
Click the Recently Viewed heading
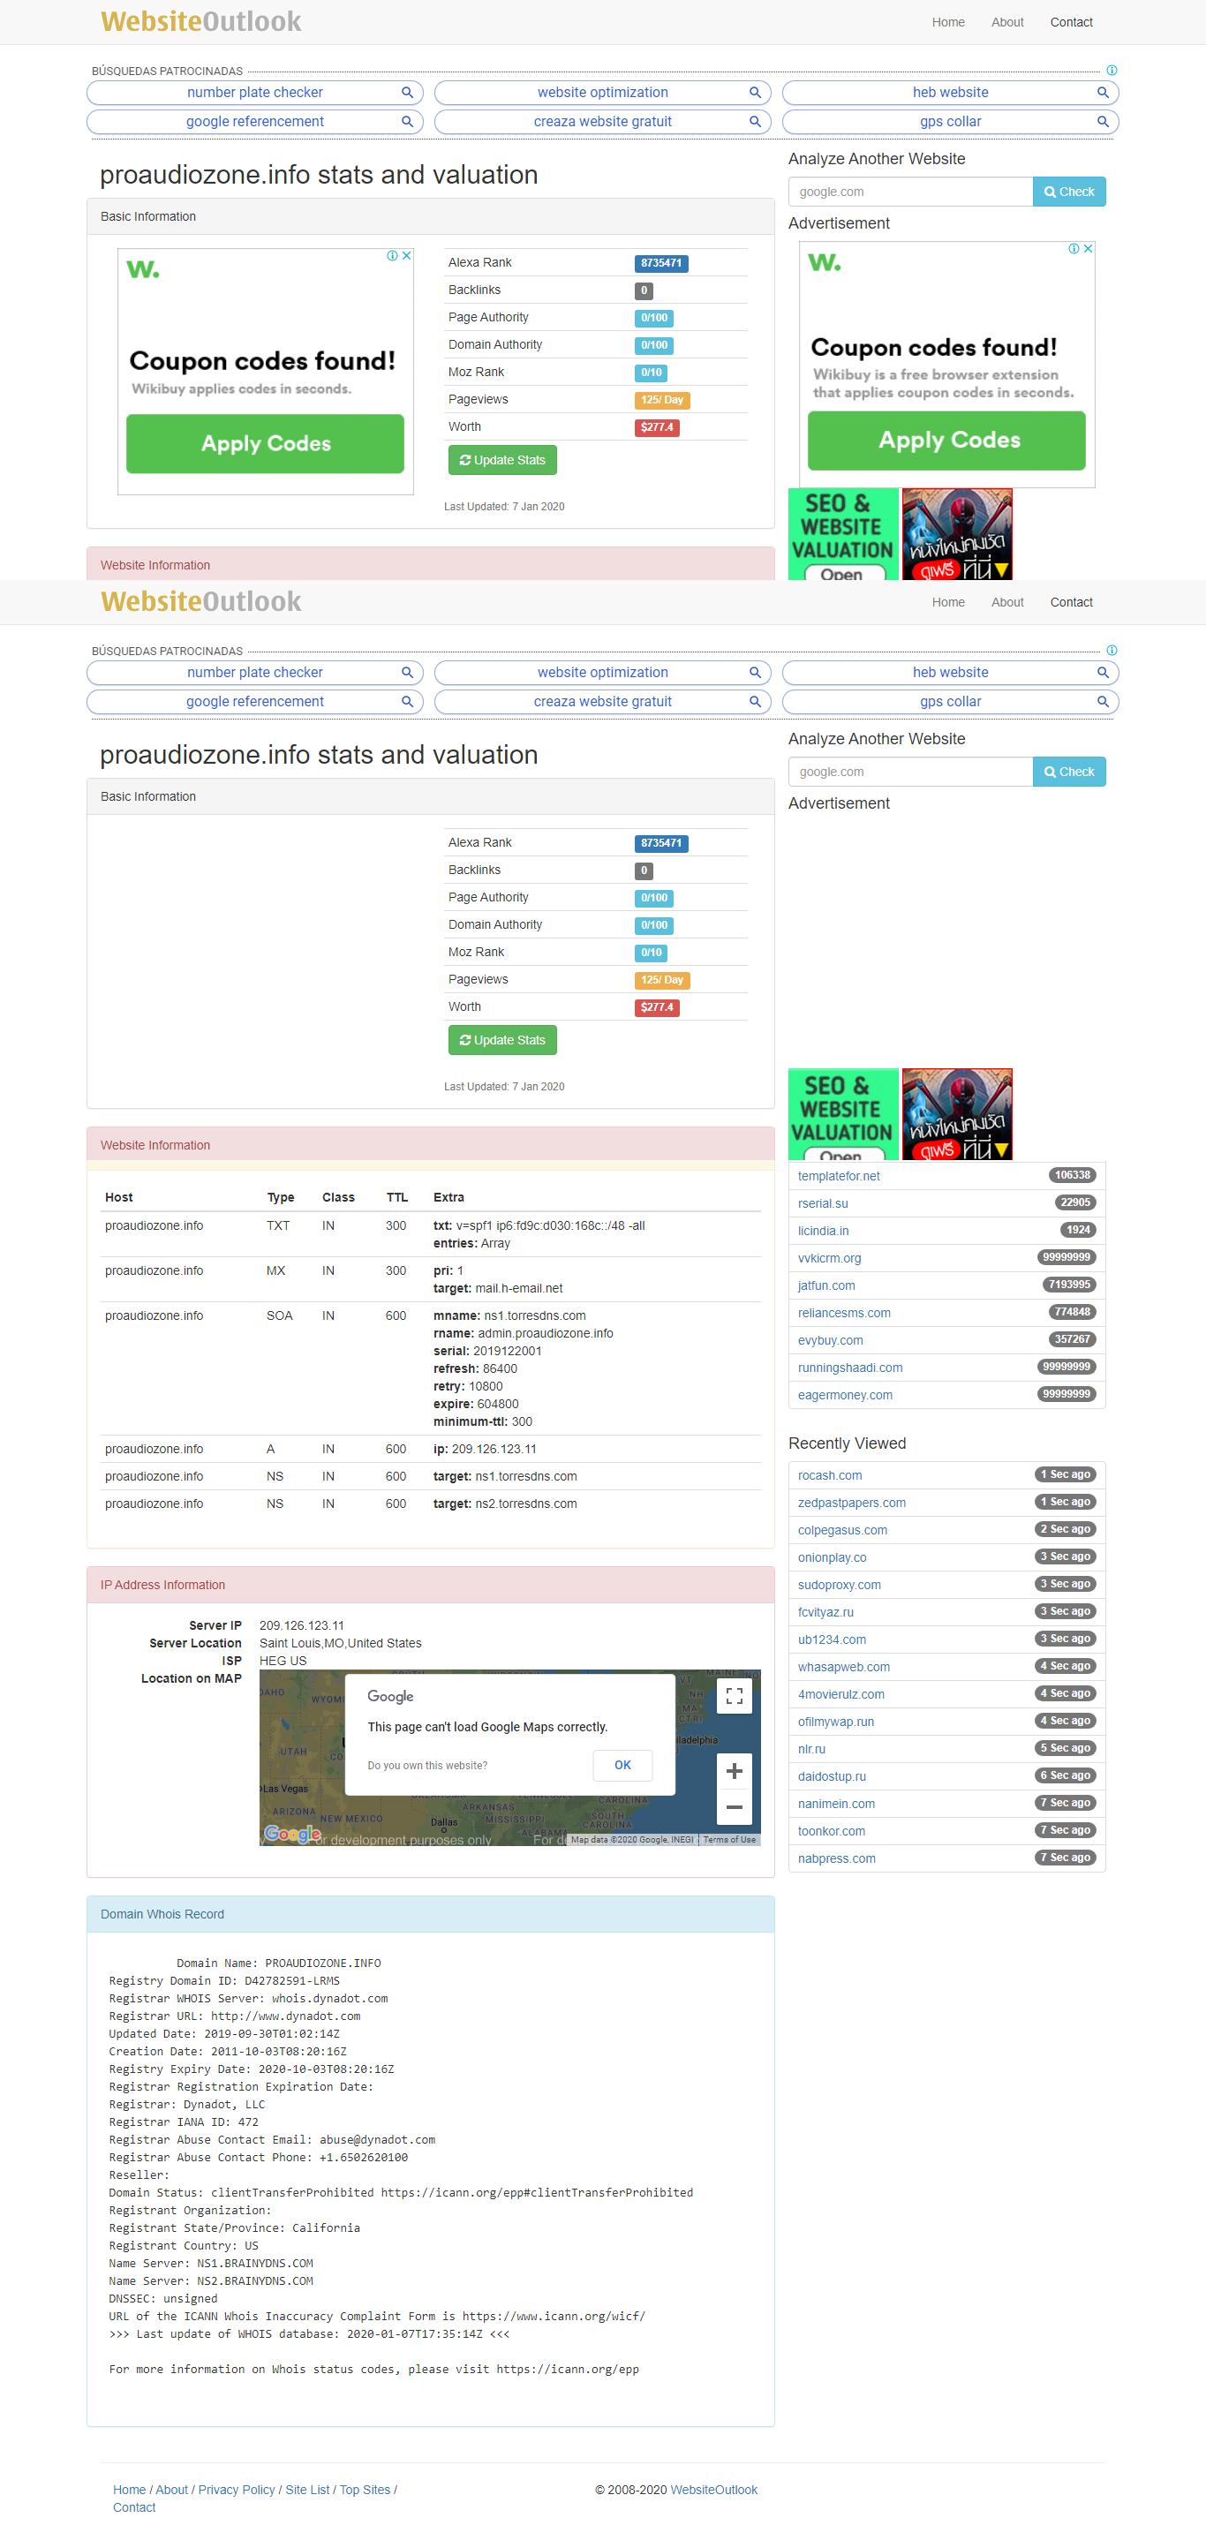(x=846, y=1443)
